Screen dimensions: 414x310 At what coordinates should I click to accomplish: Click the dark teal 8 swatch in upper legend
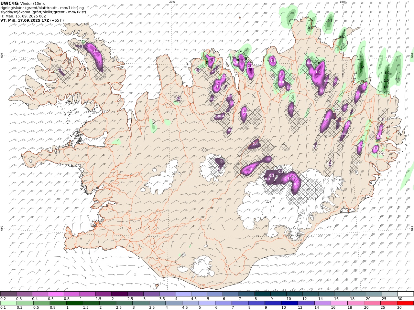click(x=262, y=294)
